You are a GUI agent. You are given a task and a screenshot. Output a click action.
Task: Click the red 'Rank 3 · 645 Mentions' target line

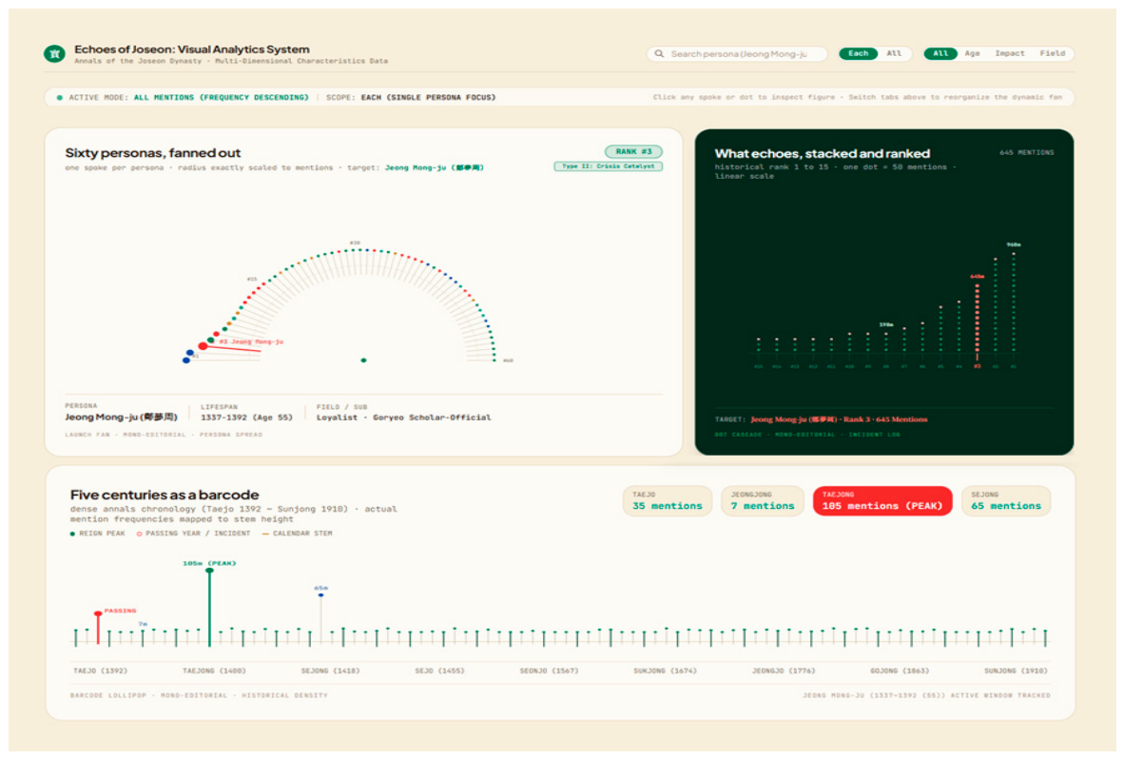(x=839, y=419)
